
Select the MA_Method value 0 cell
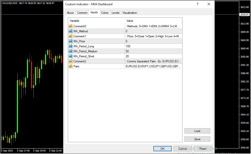pyautogui.click(x=153, y=31)
